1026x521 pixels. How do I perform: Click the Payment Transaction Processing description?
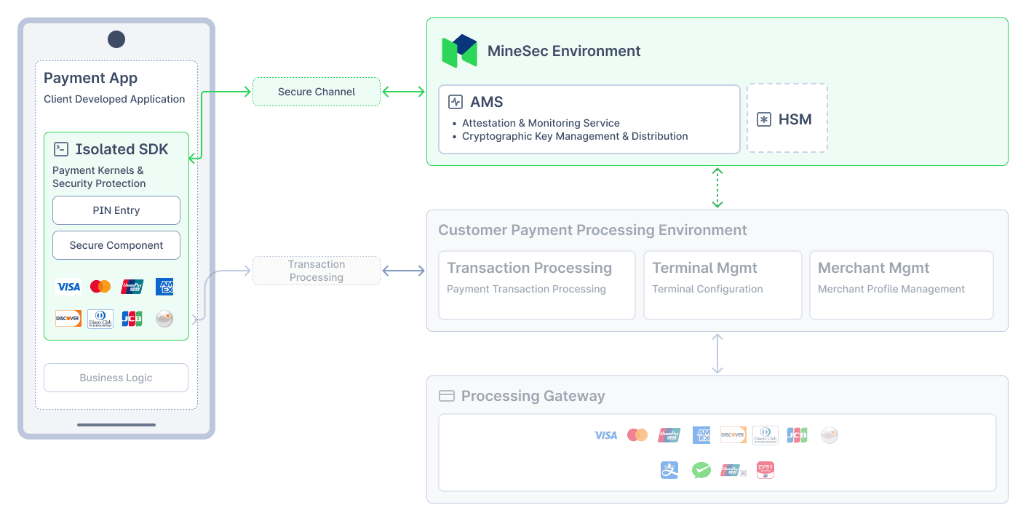tap(526, 289)
